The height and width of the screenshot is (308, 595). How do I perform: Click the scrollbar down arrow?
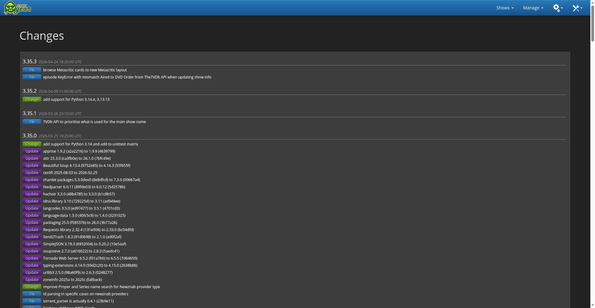pyautogui.click(x=593, y=306)
